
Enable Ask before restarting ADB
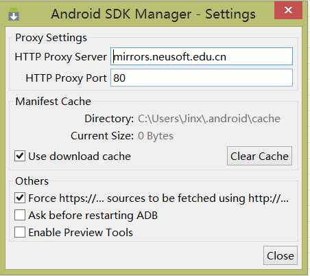pos(20,215)
